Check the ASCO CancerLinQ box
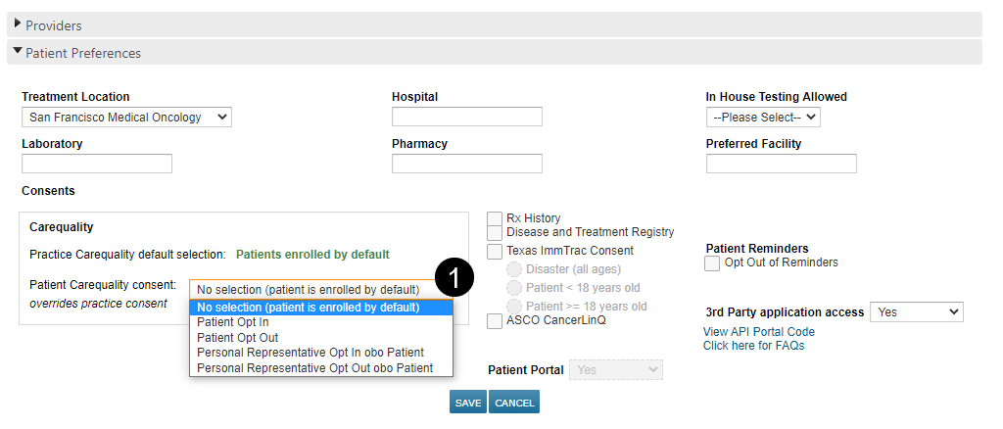This screenshot has height=429, width=1003. [495, 321]
